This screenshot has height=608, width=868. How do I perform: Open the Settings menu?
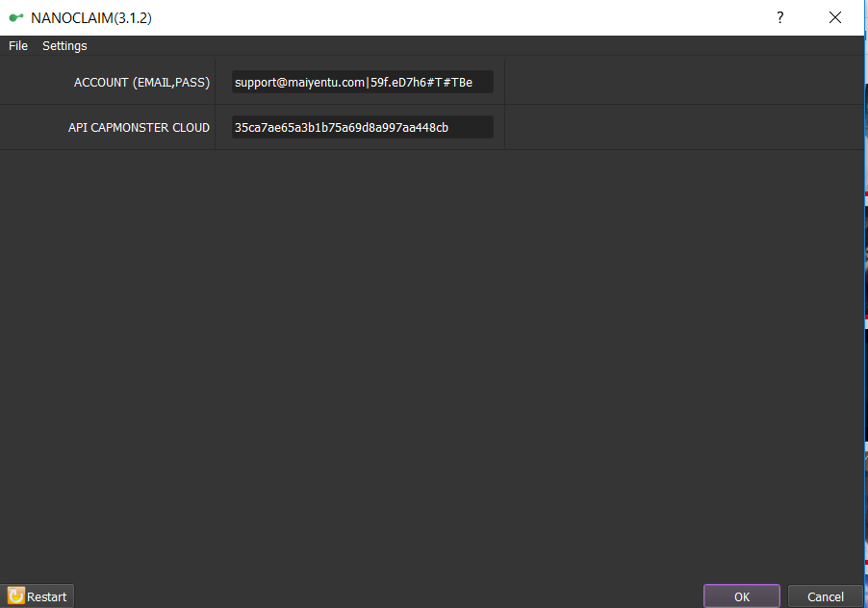point(64,46)
